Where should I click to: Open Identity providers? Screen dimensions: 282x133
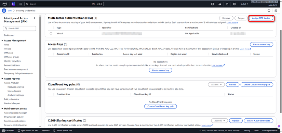[x=12, y=61]
